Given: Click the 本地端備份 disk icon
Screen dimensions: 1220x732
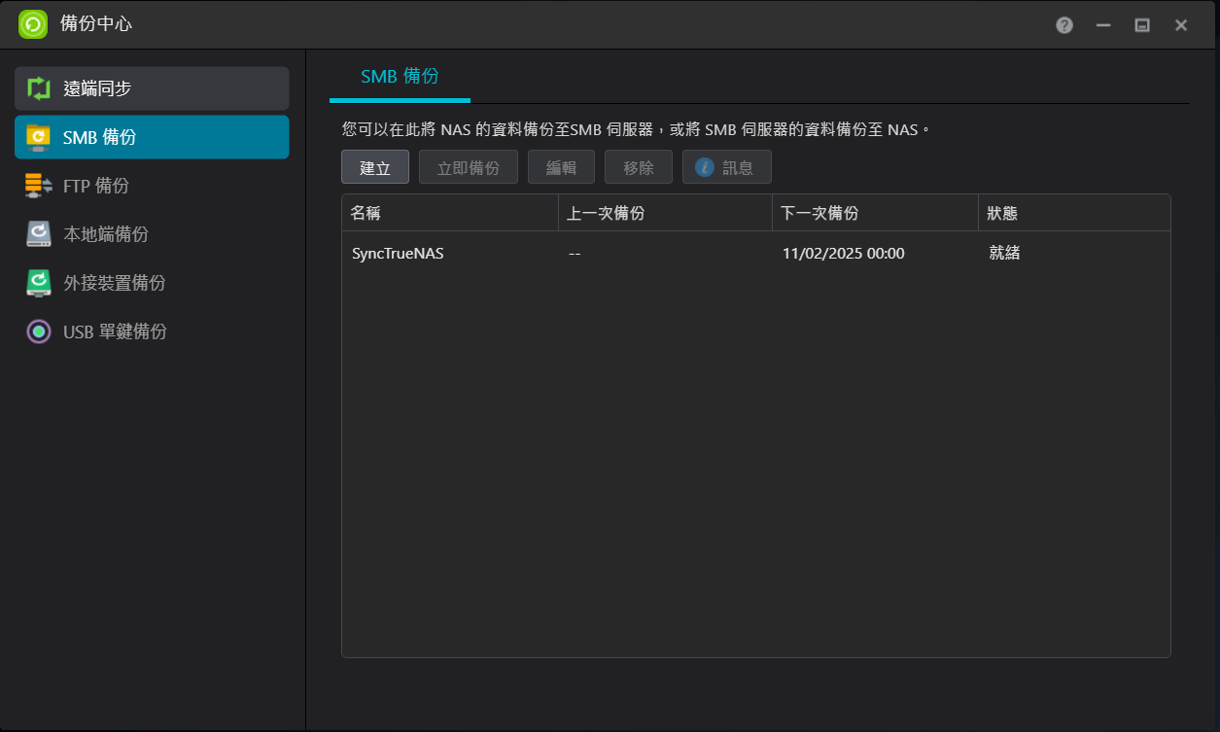Looking at the screenshot, I should (39, 234).
